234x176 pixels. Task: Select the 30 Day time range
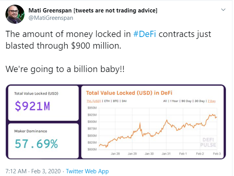199,101
